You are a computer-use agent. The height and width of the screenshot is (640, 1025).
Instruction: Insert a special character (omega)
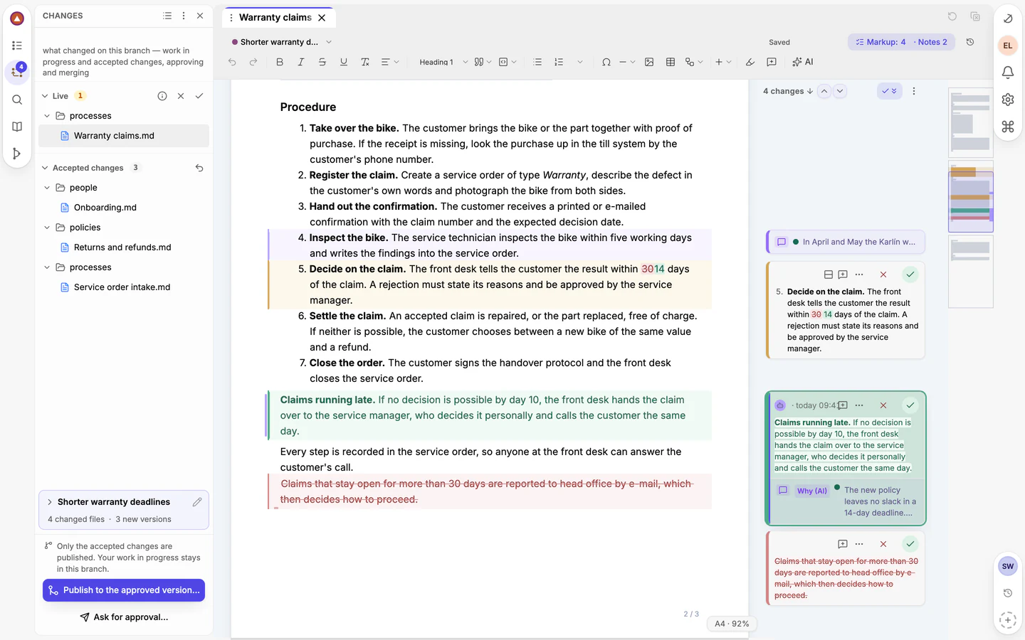coord(606,62)
